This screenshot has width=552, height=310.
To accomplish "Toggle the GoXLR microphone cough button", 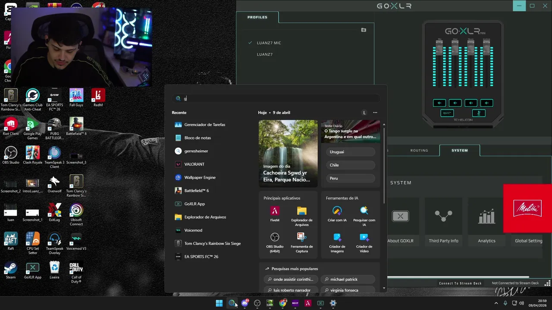I will [479, 113].
